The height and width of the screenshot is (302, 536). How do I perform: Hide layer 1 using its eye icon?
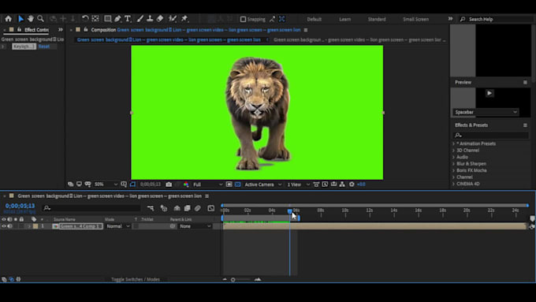coord(4,226)
